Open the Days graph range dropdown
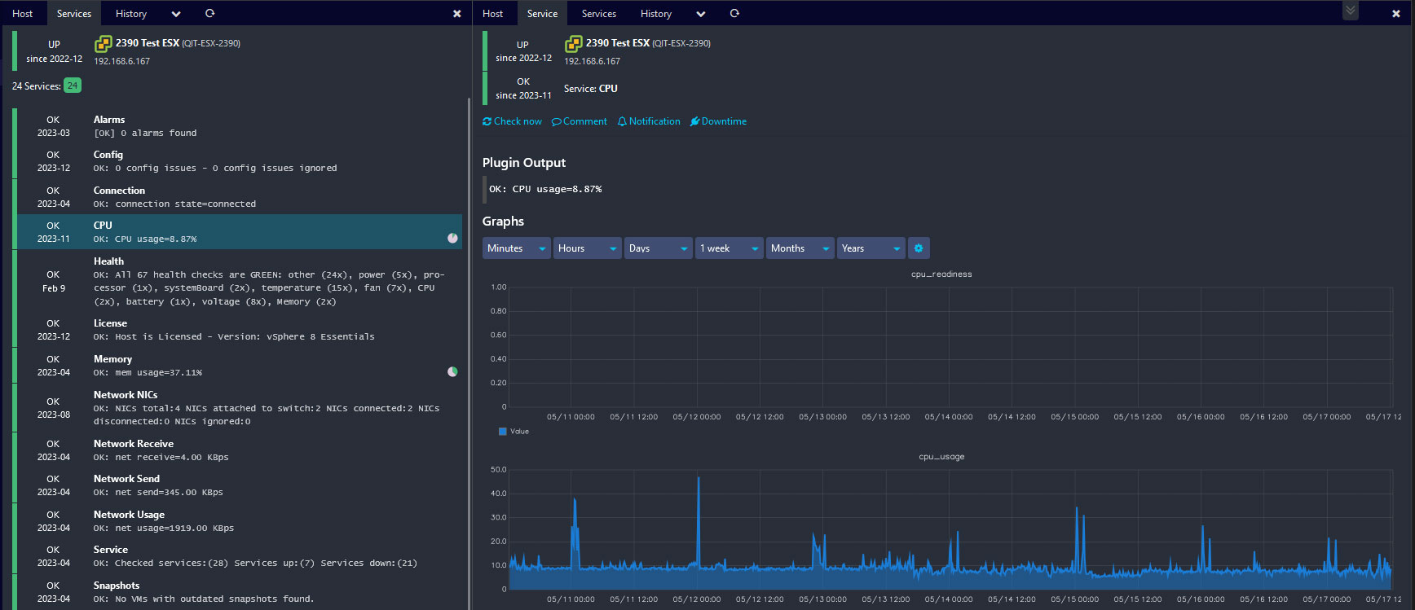Image resolution: width=1415 pixels, height=610 pixels. [659, 248]
